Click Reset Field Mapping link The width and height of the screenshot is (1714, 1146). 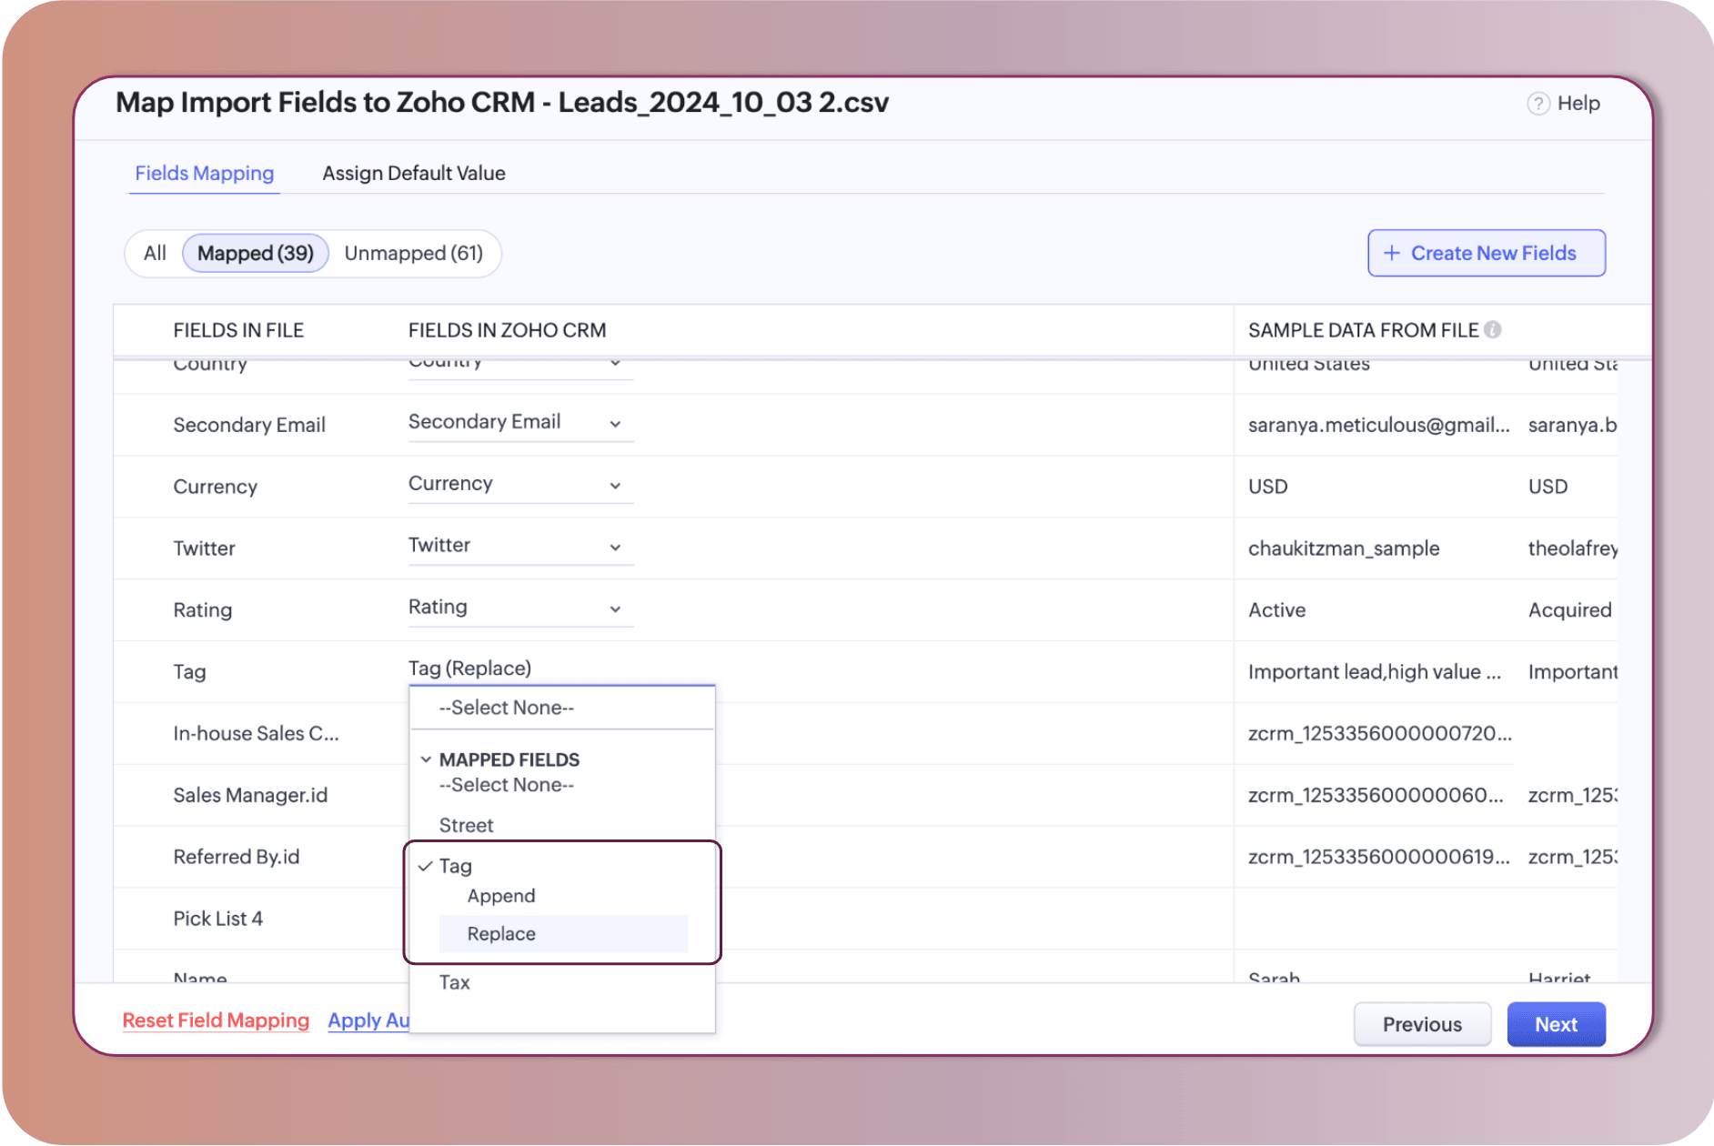coord(216,1020)
